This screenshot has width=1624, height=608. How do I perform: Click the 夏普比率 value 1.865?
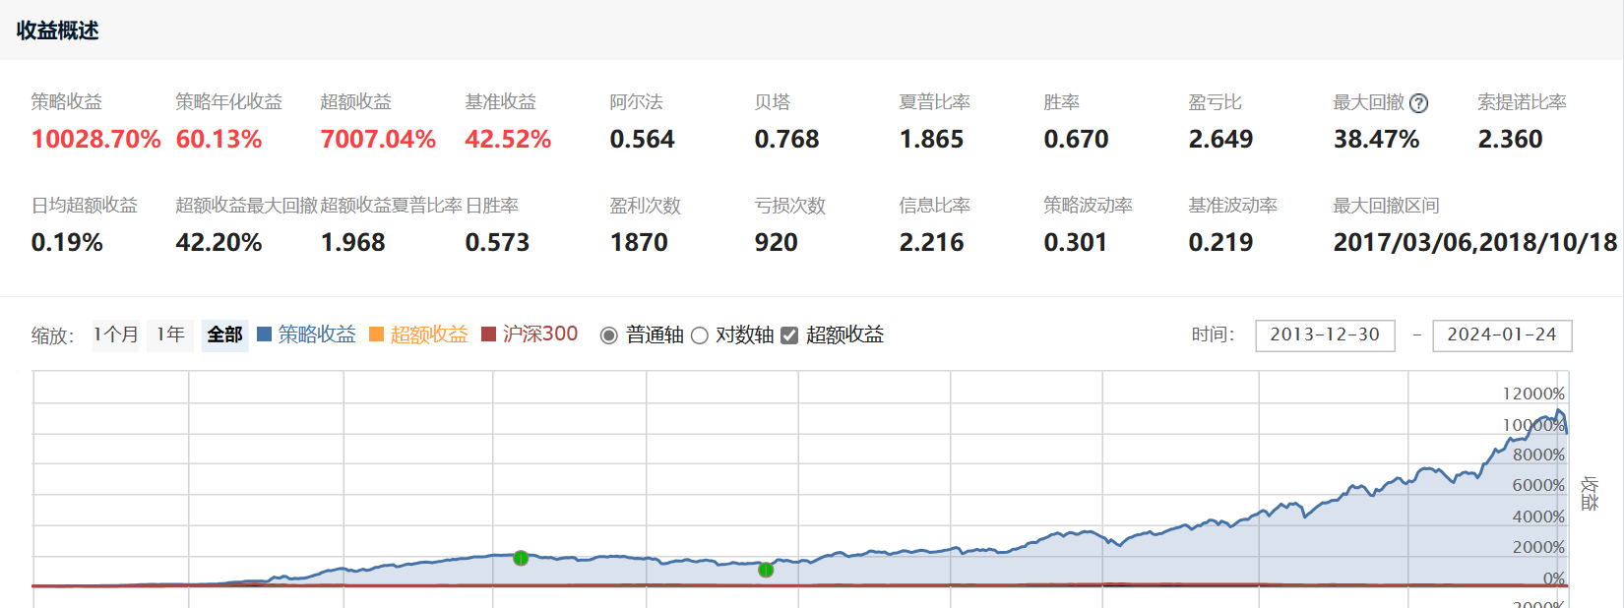(x=931, y=140)
